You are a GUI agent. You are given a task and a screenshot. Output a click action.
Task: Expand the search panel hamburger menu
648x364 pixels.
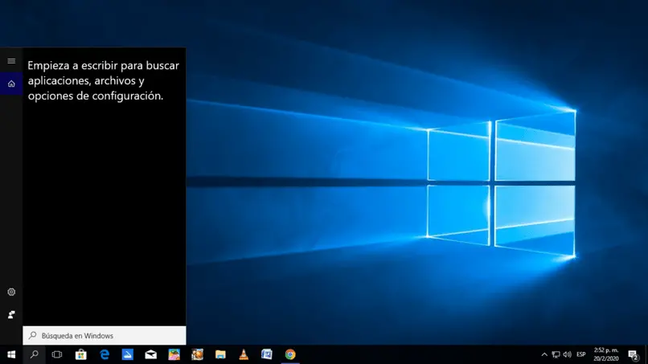11,61
